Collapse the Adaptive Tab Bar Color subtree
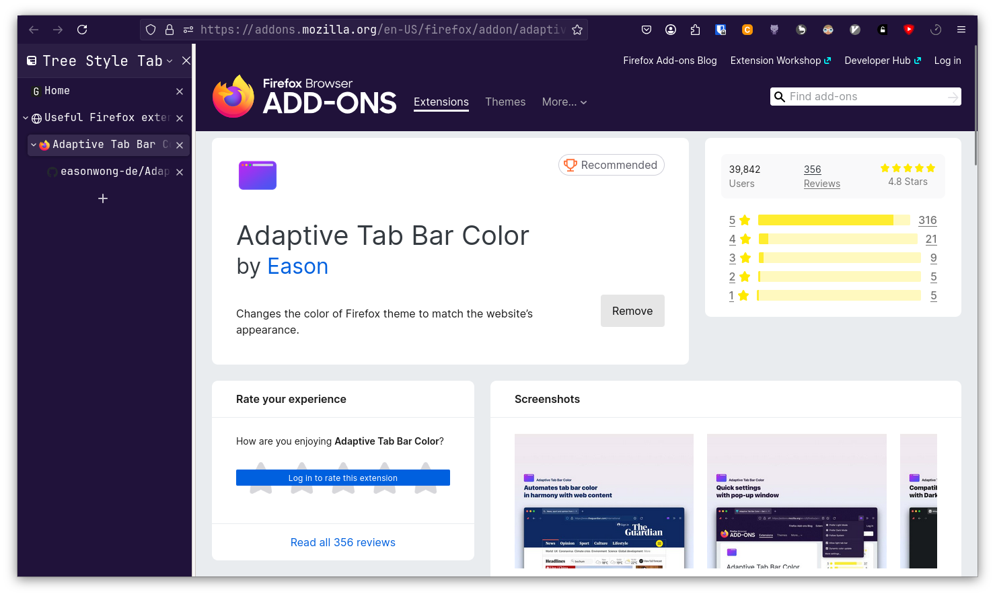995x596 pixels. click(x=34, y=145)
